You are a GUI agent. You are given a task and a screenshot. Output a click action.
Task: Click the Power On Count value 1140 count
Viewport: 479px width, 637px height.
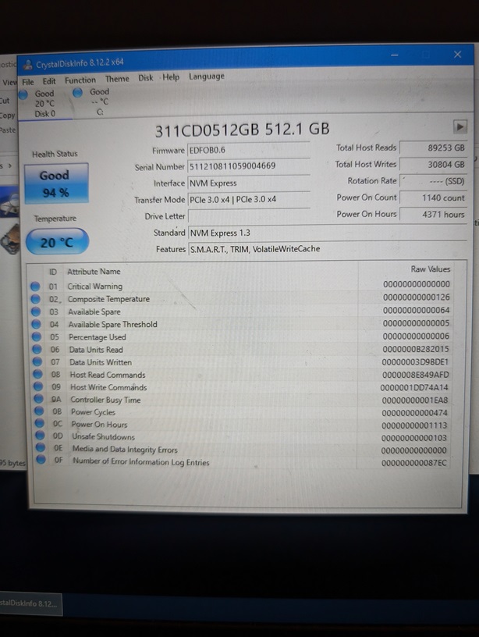tap(433, 198)
